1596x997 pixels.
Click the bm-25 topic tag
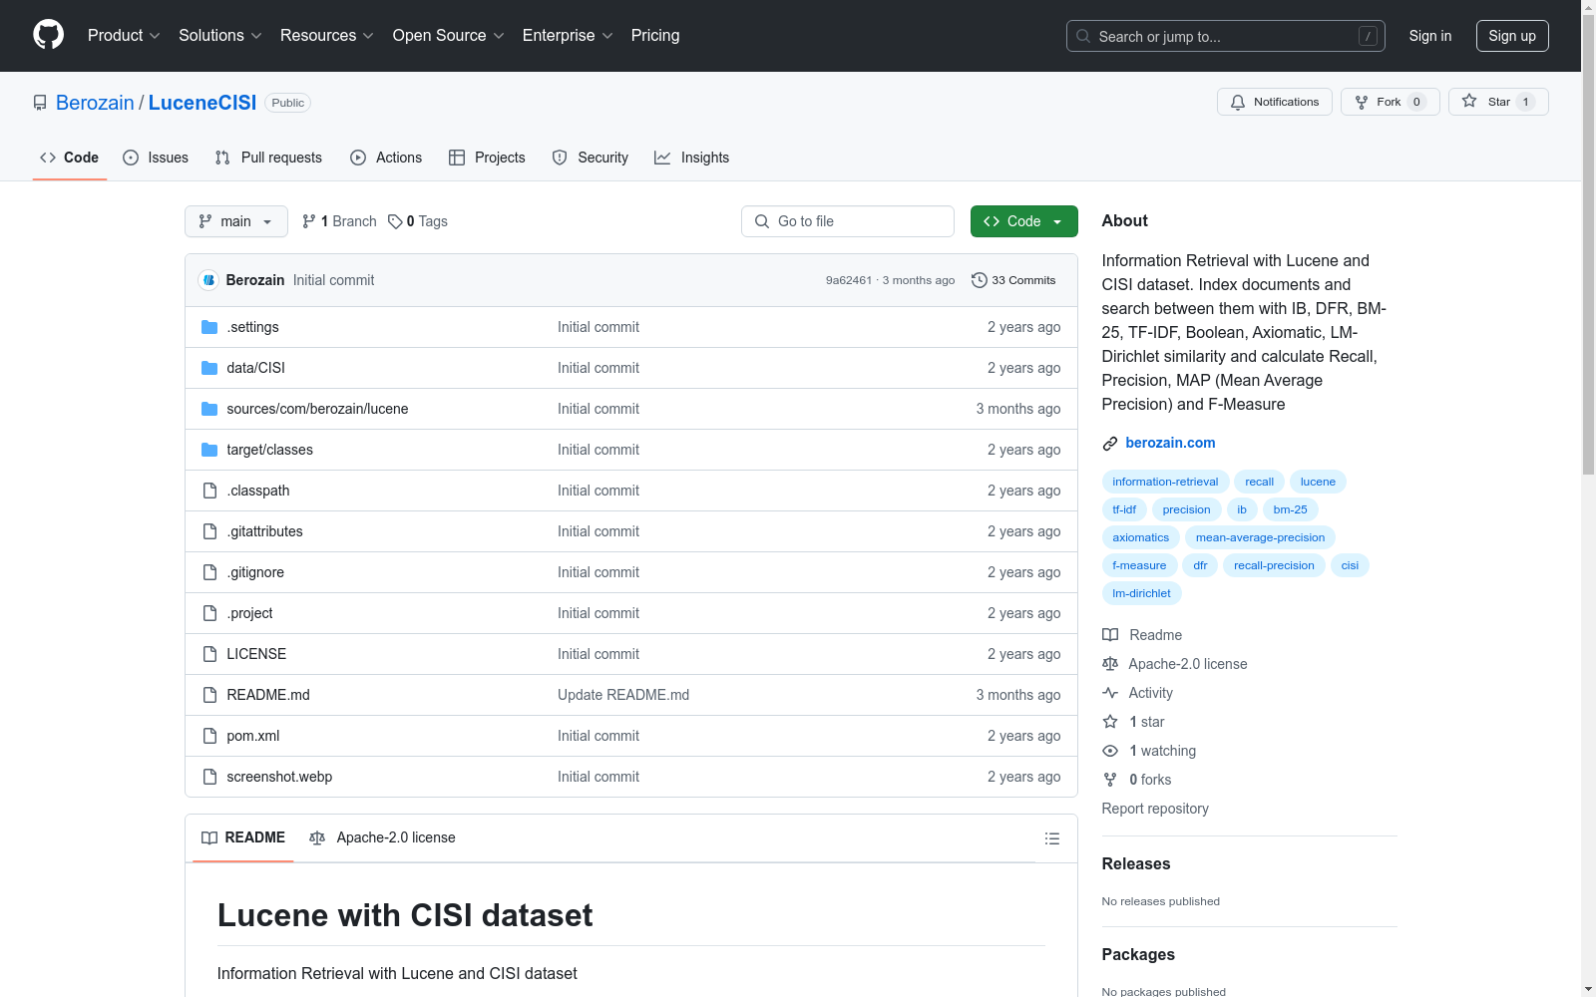tap(1290, 509)
